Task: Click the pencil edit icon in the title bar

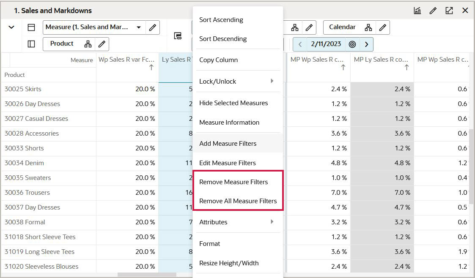Action: tap(433, 10)
